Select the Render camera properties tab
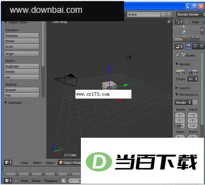This screenshot has height=185, width=205. [189, 46]
